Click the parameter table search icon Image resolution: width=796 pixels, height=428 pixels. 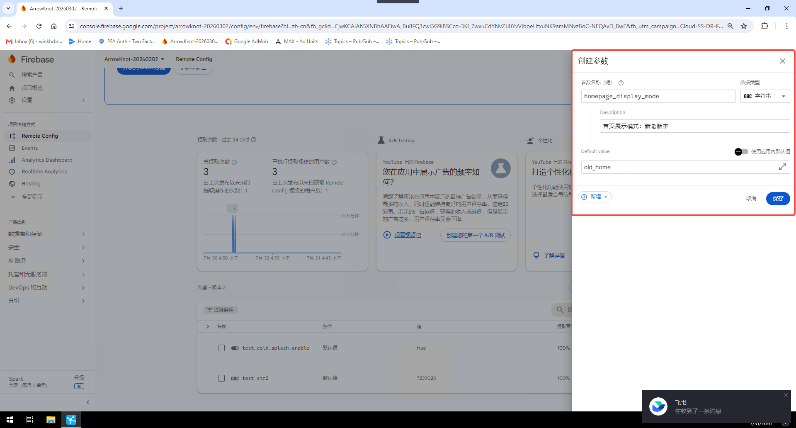point(560,310)
